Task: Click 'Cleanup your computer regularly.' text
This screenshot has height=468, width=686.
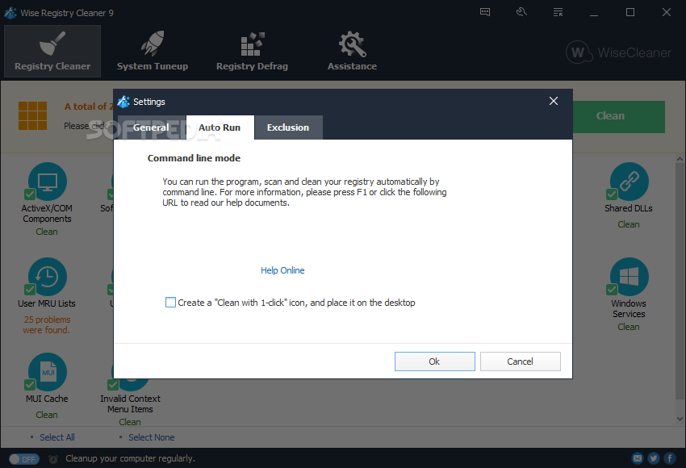Action: tap(131, 458)
